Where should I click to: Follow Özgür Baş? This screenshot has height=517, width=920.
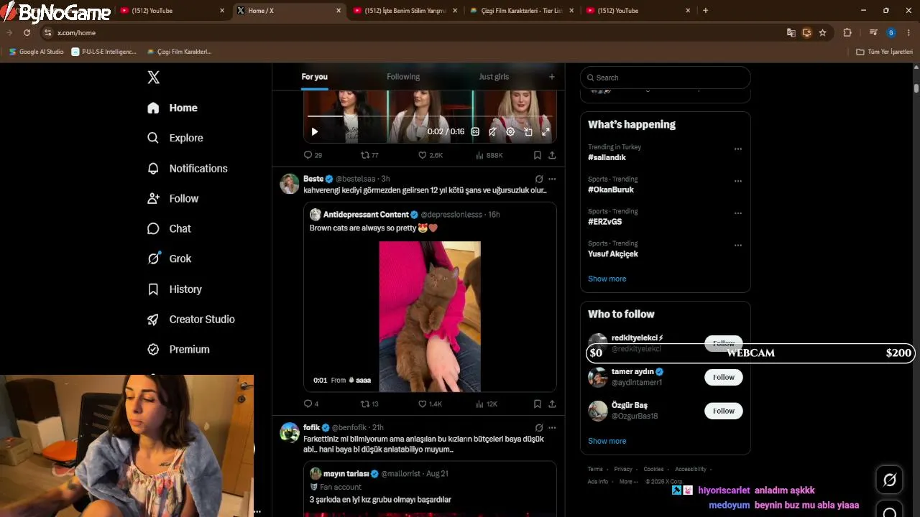[724, 411]
